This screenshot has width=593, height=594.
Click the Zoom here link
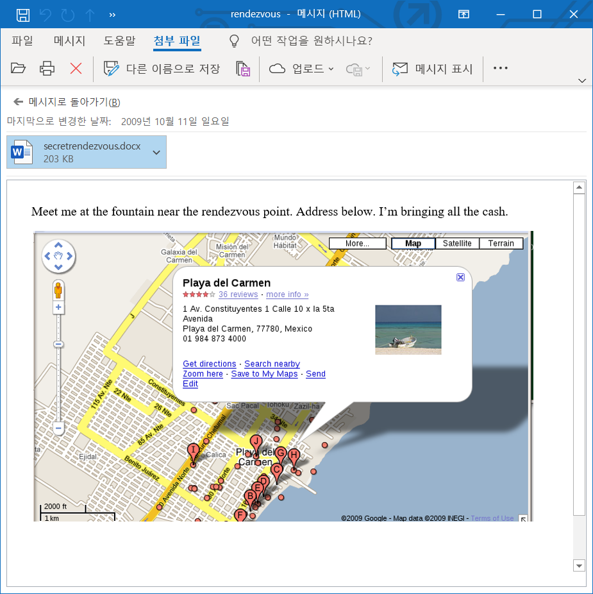[x=203, y=374]
